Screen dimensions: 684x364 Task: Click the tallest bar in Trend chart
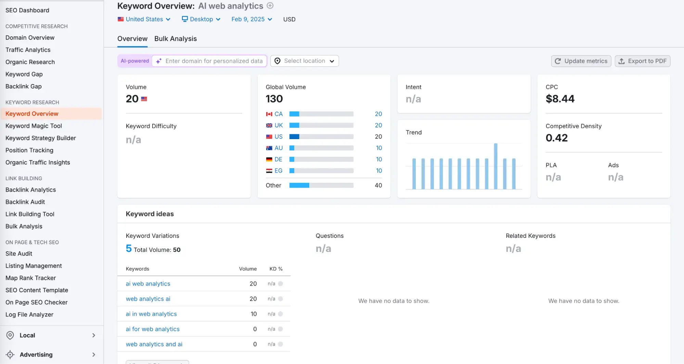coord(495,166)
